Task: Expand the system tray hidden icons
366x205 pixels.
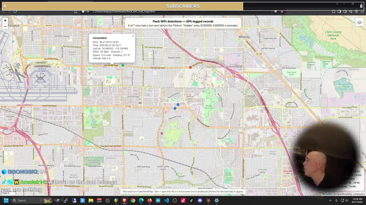Action: pyautogui.click(x=330, y=200)
